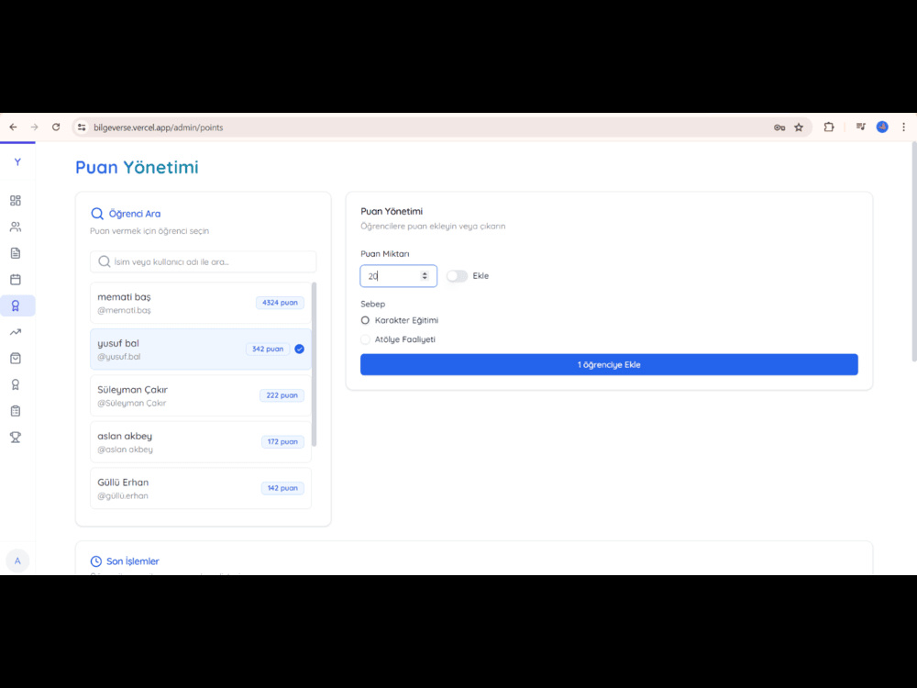Click the Puan Yönetimi page title
917x688 pixels.
(137, 167)
